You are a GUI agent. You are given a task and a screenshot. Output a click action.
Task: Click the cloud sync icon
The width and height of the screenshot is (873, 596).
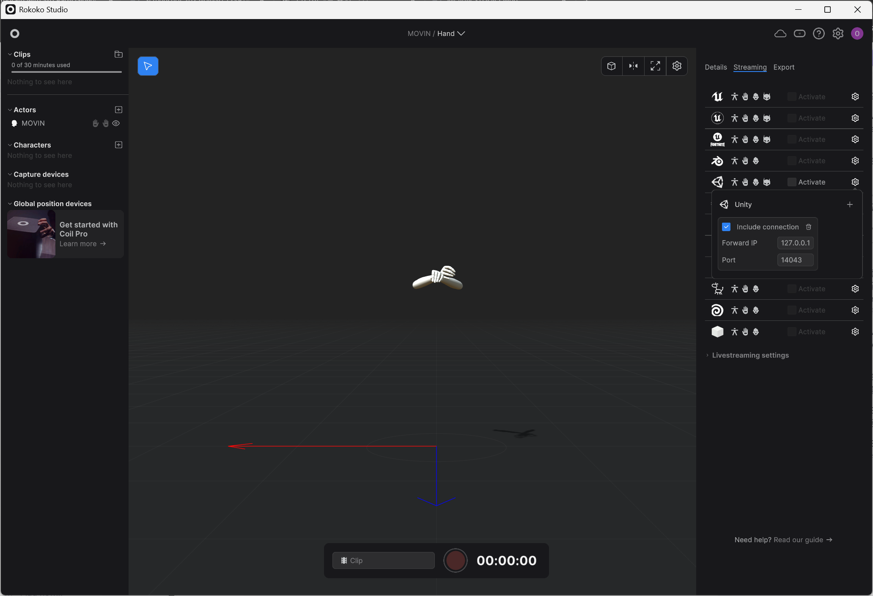coord(780,33)
